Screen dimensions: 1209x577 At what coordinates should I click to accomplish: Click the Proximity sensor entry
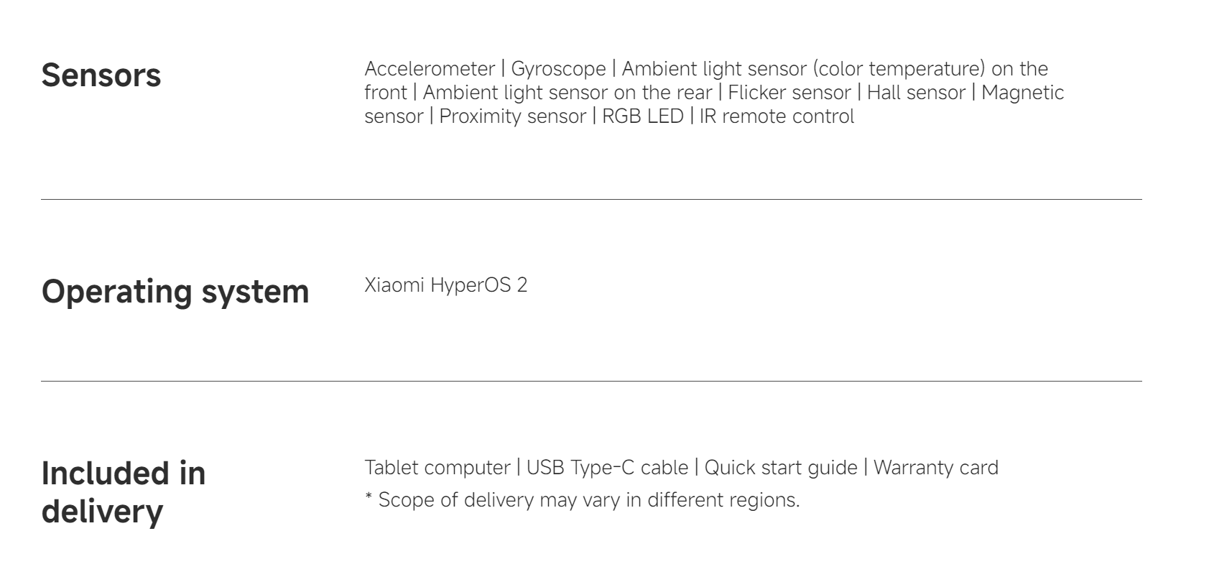tap(512, 116)
